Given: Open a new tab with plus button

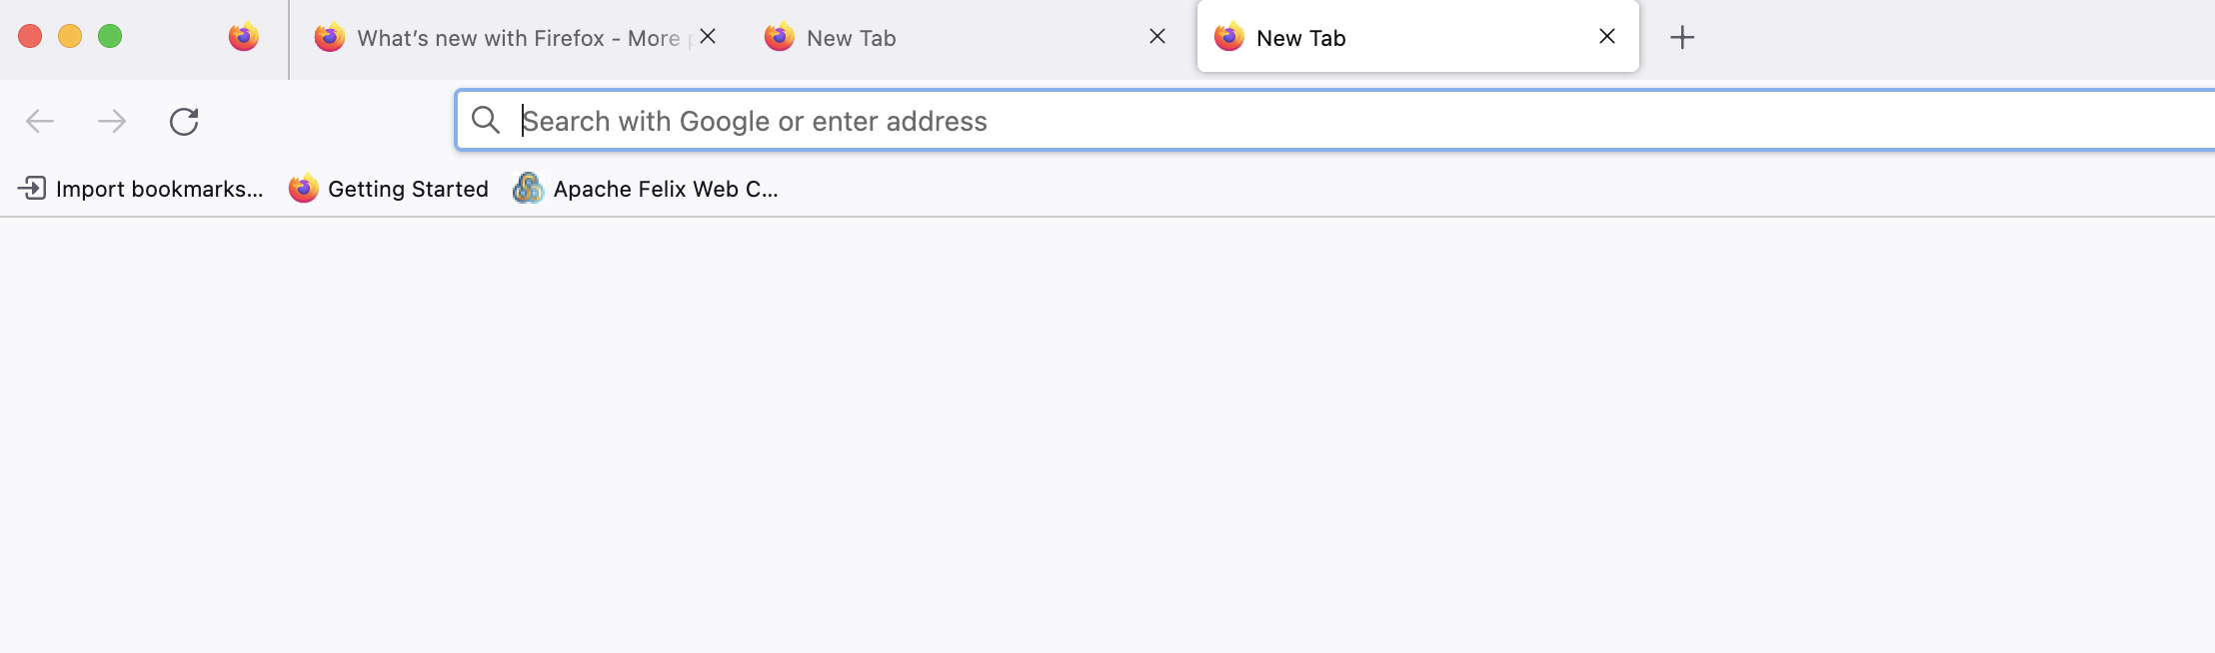Looking at the screenshot, I should (1682, 38).
